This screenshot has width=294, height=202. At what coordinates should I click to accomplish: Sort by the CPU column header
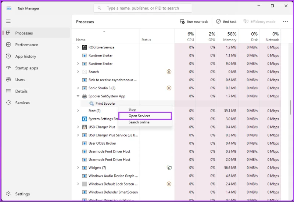tap(185, 36)
